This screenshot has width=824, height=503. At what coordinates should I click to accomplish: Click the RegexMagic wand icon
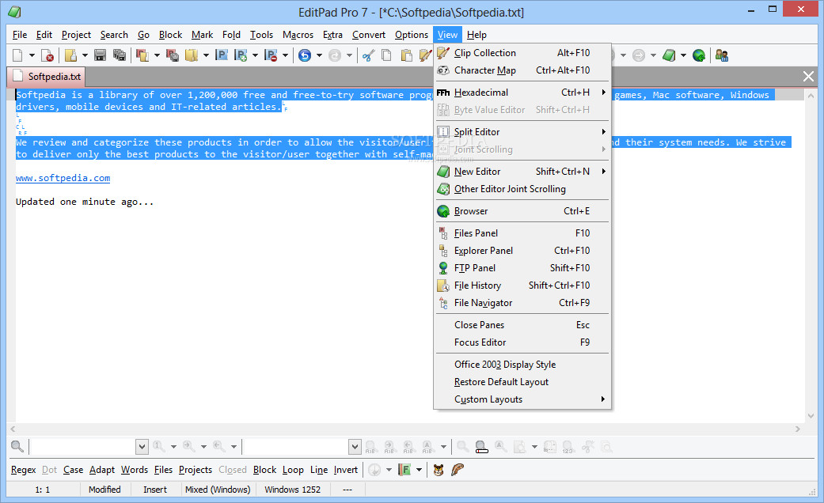coord(458,470)
